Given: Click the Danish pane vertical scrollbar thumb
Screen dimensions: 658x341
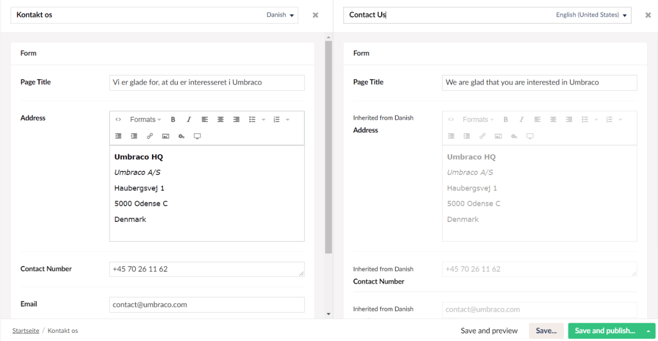Looking at the screenshot, I should tap(328, 147).
